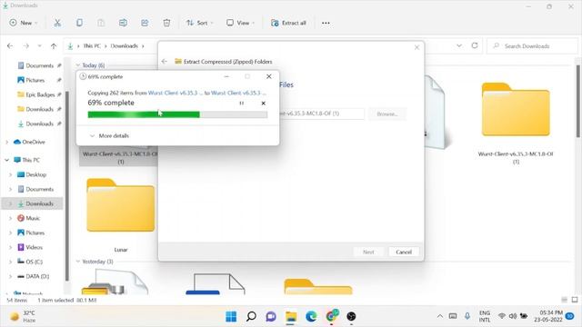
Task: Click Cancel in the Extract wizard
Action: [x=404, y=253]
